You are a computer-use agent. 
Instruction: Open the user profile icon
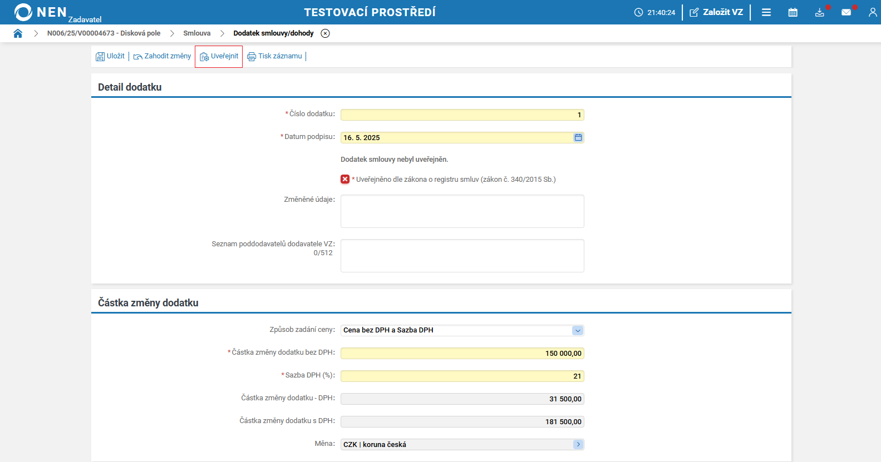click(873, 12)
